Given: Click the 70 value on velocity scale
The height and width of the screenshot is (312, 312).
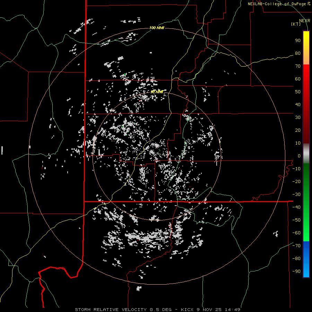Looking at the screenshot, I should click(x=298, y=66).
